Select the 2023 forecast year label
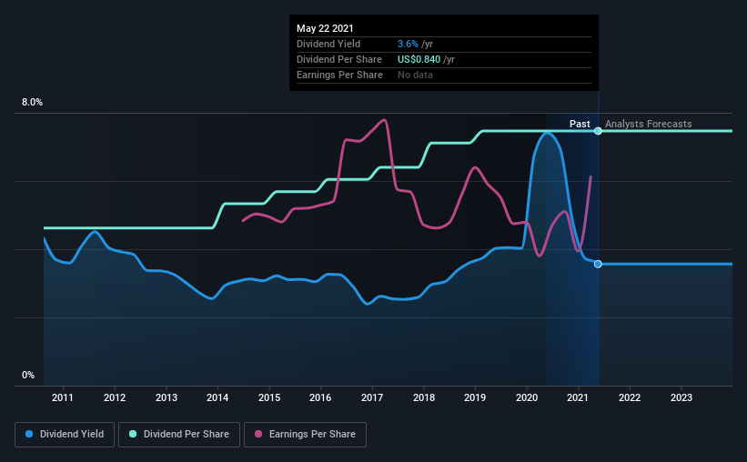747x462 pixels. pos(681,397)
